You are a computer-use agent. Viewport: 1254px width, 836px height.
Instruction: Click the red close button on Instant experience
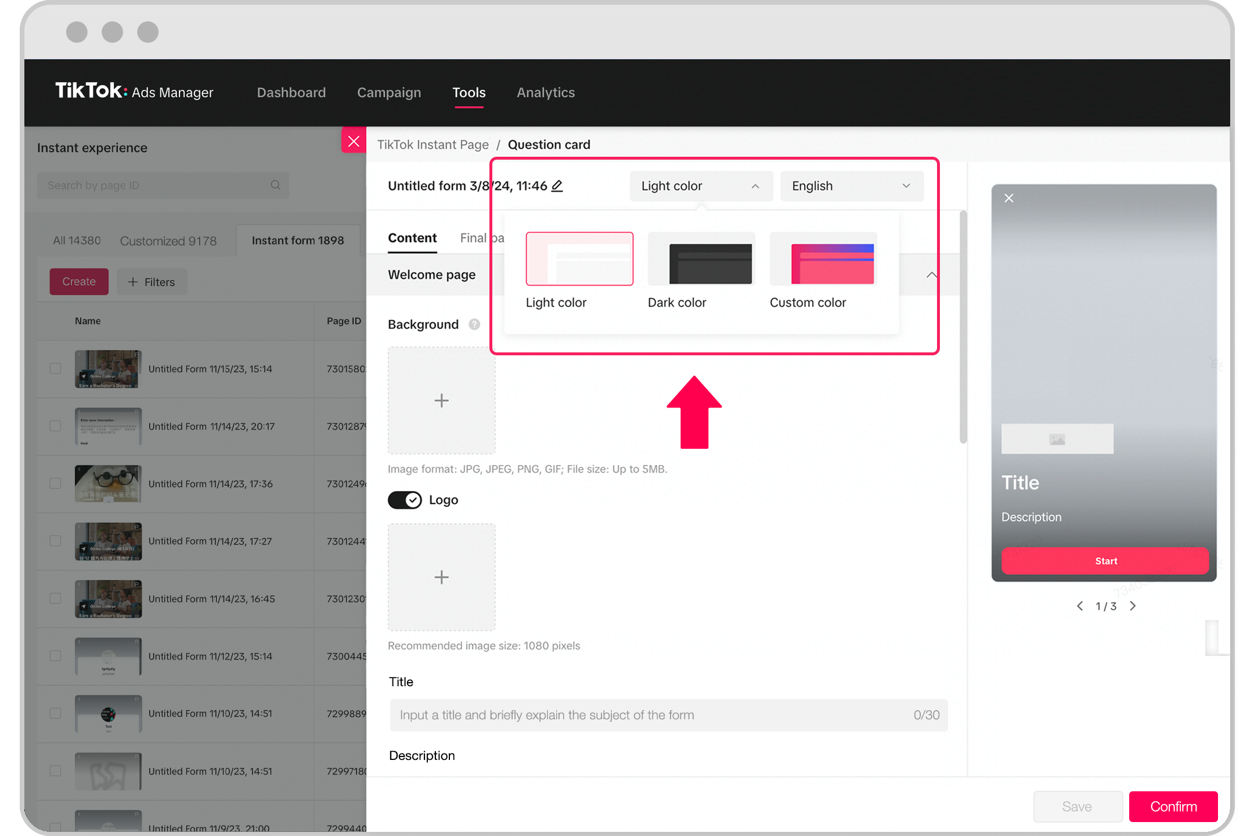pyautogui.click(x=353, y=142)
